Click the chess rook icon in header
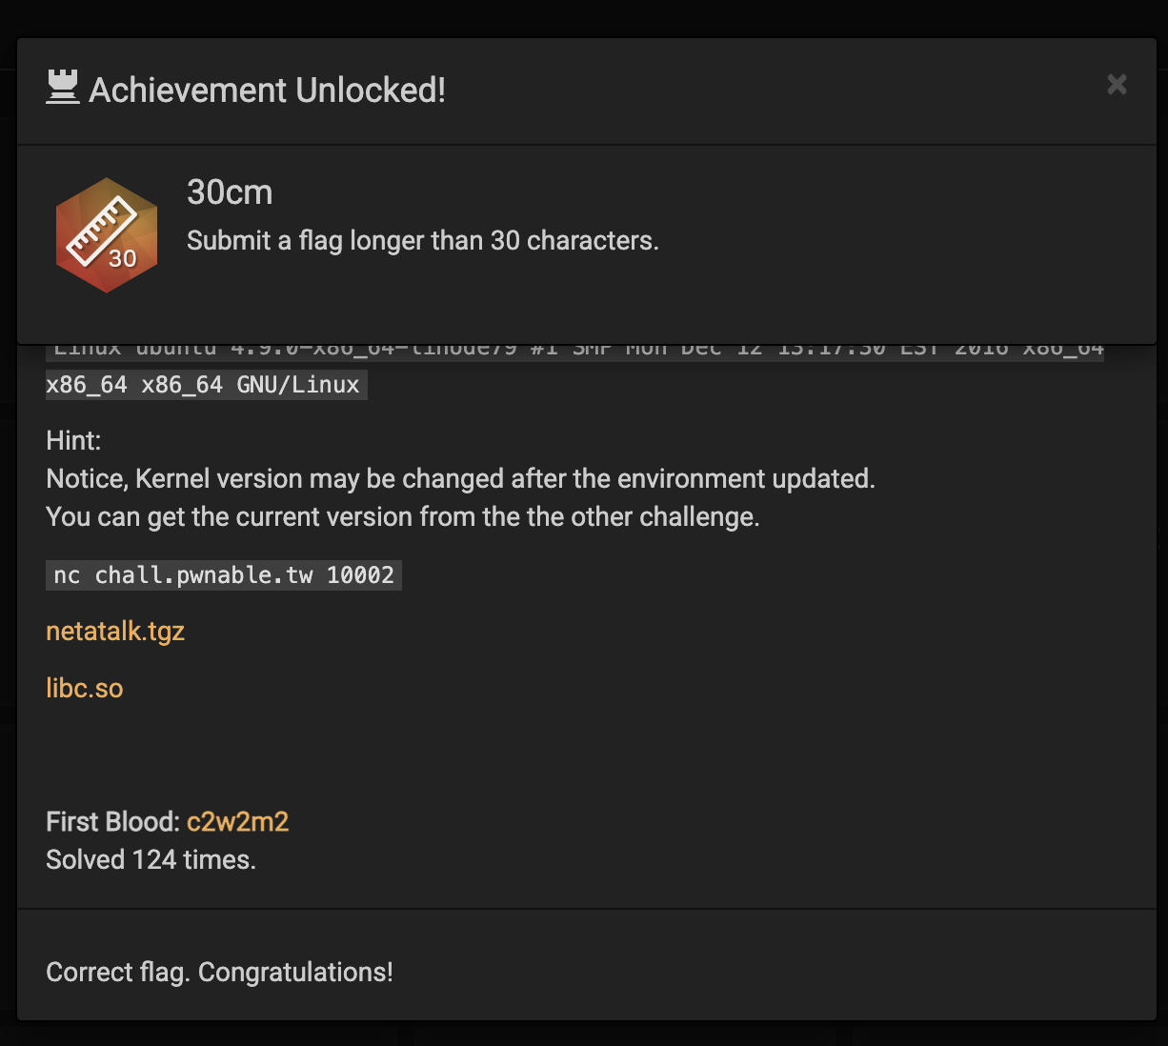This screenshot has height=1046, width=1168. [63, 89]
